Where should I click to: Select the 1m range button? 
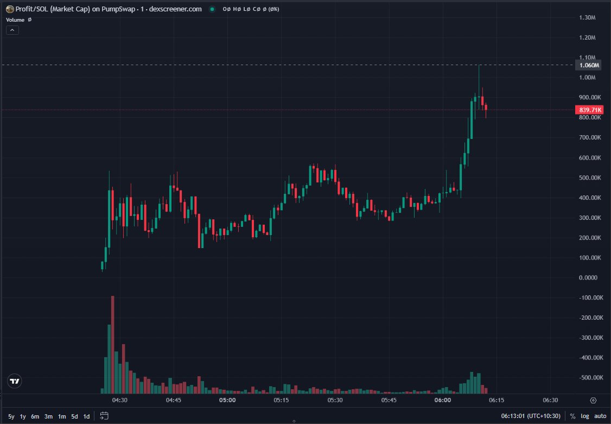pos(61,416)
